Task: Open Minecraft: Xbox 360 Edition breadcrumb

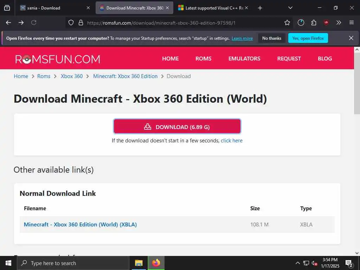Action: pos(126,76)
